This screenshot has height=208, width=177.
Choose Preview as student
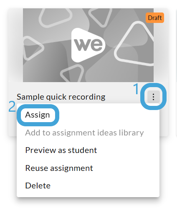(61, 150)
